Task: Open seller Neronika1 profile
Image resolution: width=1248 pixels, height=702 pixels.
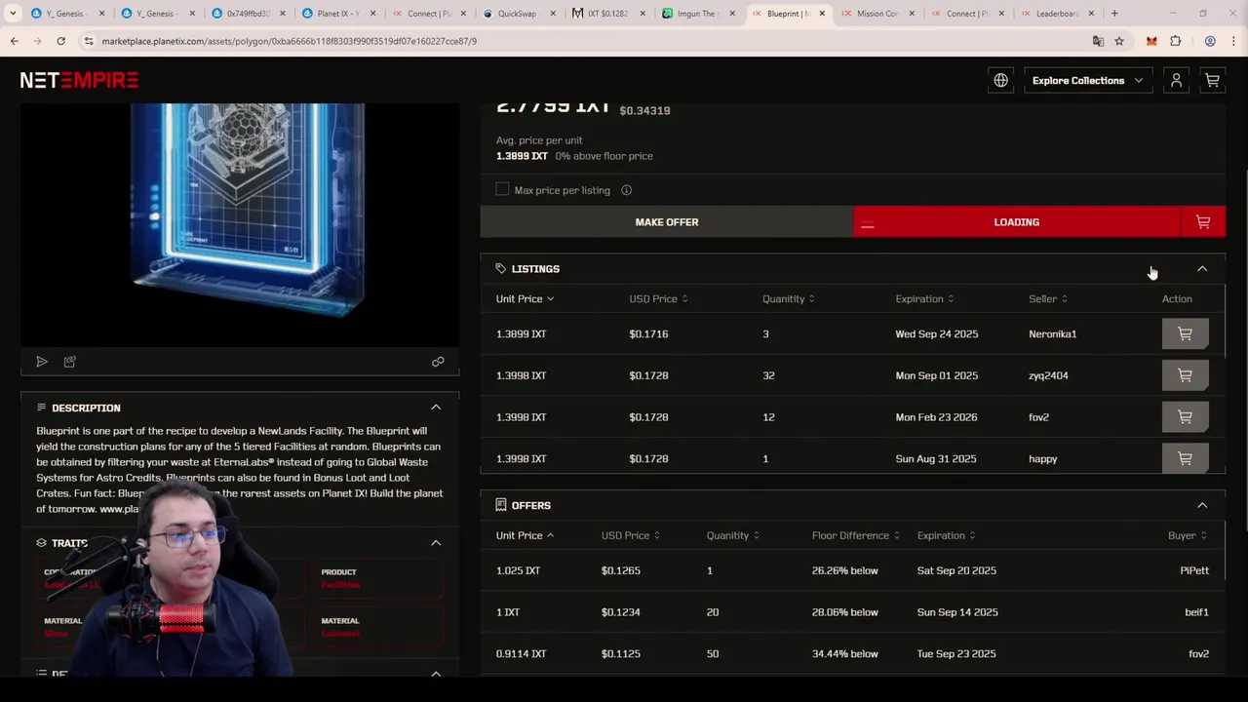Action: click(x=1052, y=334)
